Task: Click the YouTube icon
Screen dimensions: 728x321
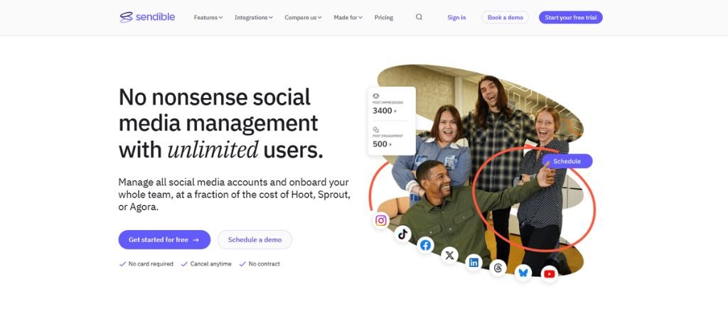Action: click(x=550, y=274)
